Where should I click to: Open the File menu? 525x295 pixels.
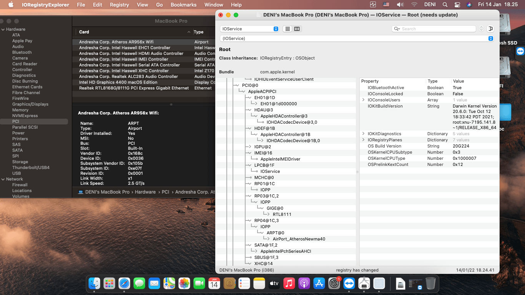[81, 5]
